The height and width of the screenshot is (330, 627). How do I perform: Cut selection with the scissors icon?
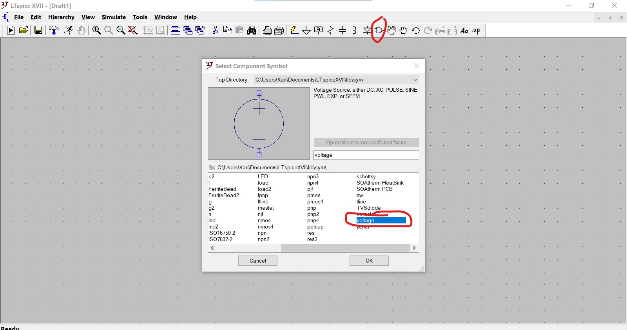215,30
